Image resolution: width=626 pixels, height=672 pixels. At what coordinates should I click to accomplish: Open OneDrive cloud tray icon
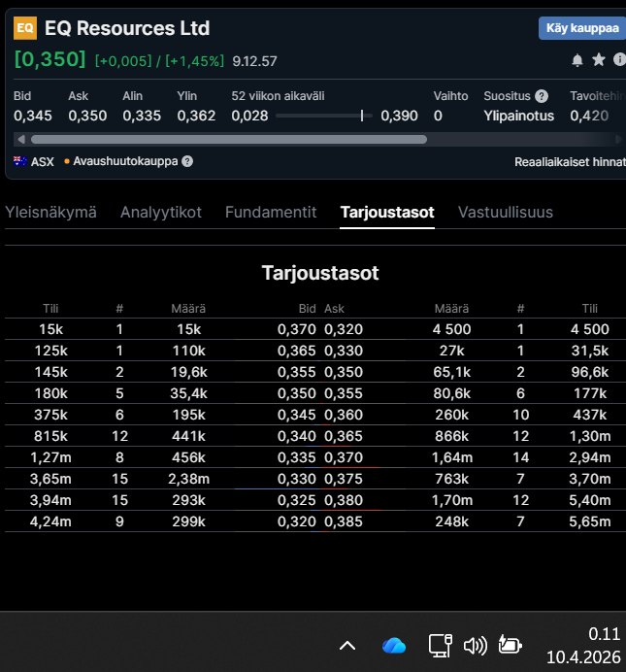394,646
